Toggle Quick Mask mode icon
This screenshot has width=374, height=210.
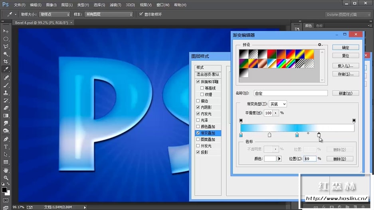pos(6,200)
